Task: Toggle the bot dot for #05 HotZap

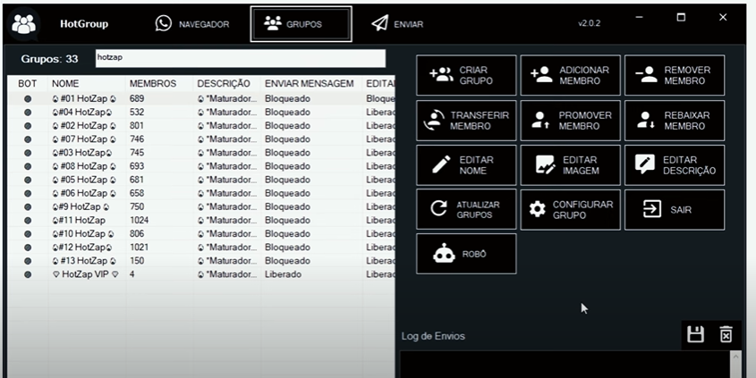Action: 28,180
